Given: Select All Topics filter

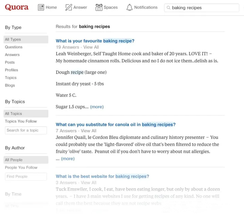Looking at the screenshot, I should [26, 114].
